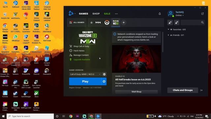Select the MW WZ 2.0 game tab
Viewport: 211px width, 119px height.
[116, 22]
